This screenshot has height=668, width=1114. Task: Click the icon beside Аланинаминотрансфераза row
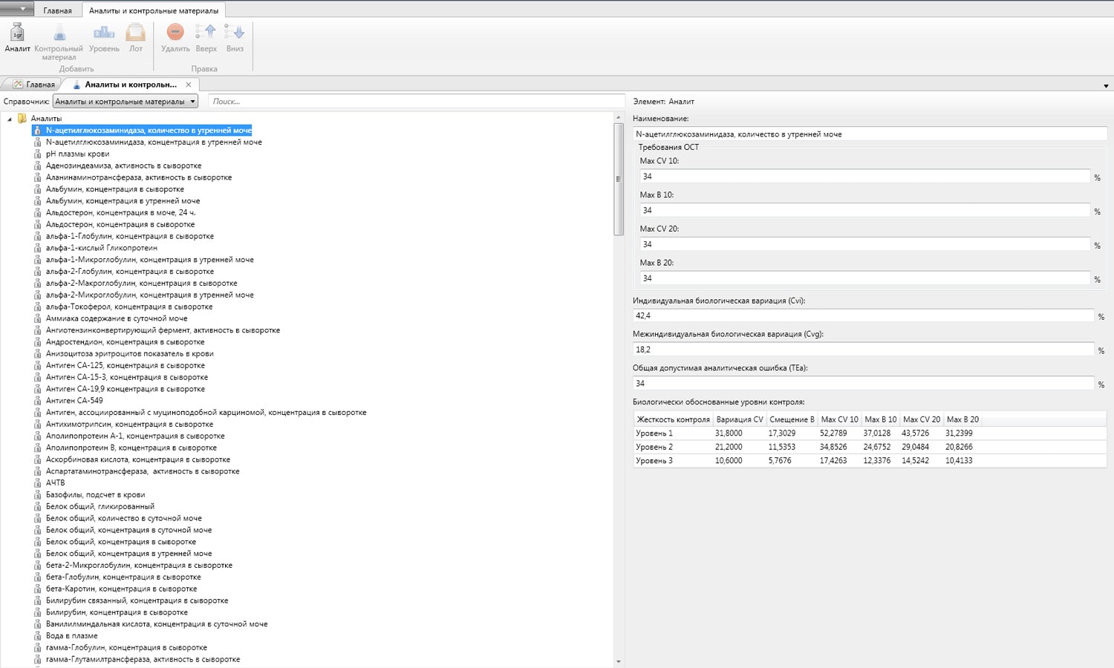point(37,177)
